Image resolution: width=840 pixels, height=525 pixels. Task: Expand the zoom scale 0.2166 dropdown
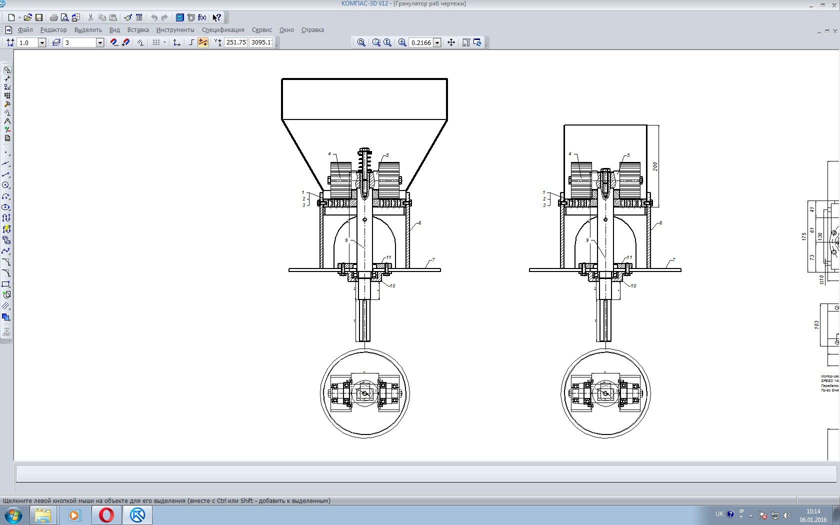pos(437,43)
